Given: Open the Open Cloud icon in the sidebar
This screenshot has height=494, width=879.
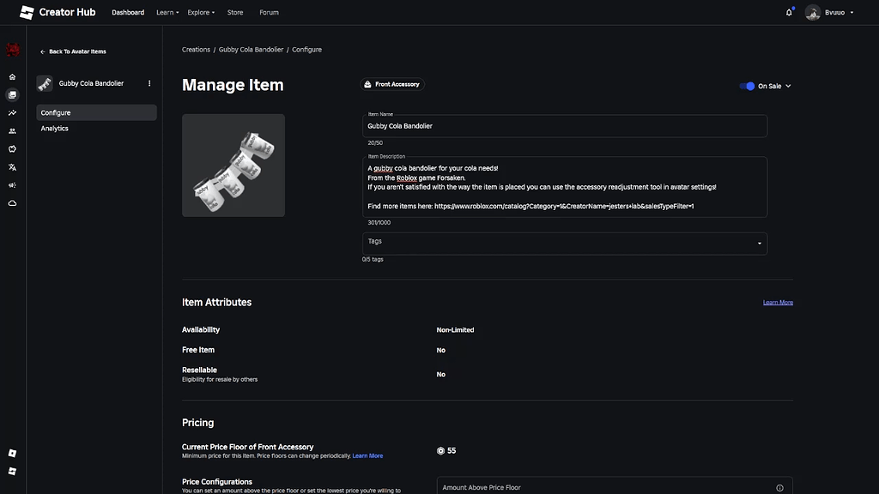Looking at the screenshot, I should 12,204.
